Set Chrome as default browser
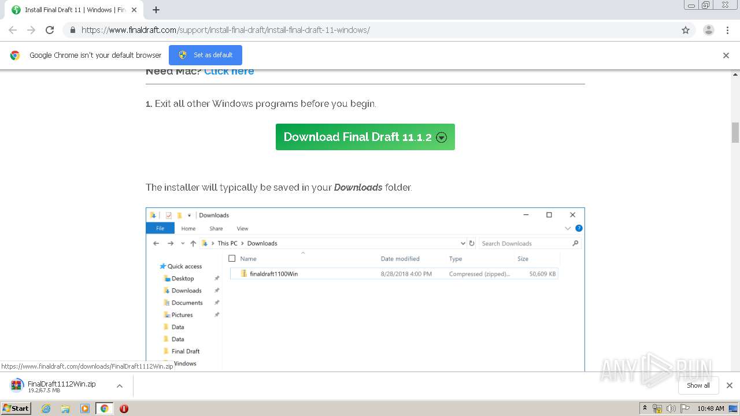Viewport: 740px width, 416px height. click(x=205, y=55)
